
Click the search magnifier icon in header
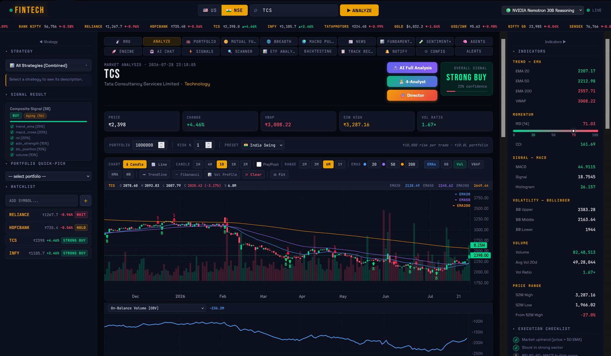coord(256,10)
